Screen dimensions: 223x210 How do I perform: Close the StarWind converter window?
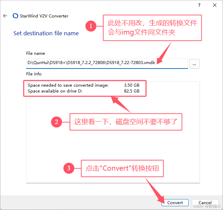click(x=215, y=5)
